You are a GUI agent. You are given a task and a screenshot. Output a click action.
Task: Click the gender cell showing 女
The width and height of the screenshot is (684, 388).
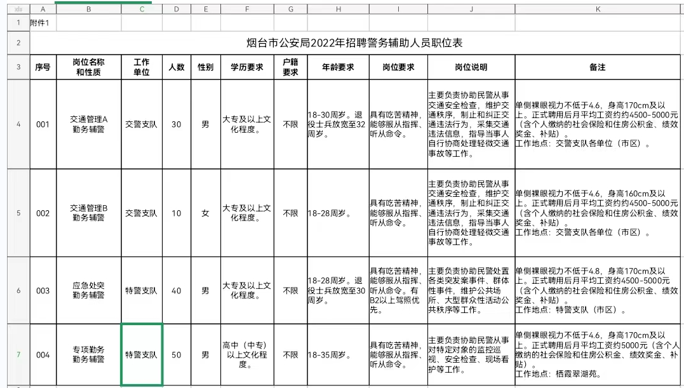click(206, 213)
